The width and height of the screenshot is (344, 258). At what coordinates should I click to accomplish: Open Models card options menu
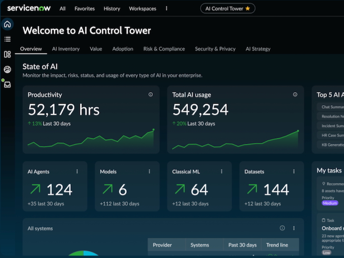point(149,171)
